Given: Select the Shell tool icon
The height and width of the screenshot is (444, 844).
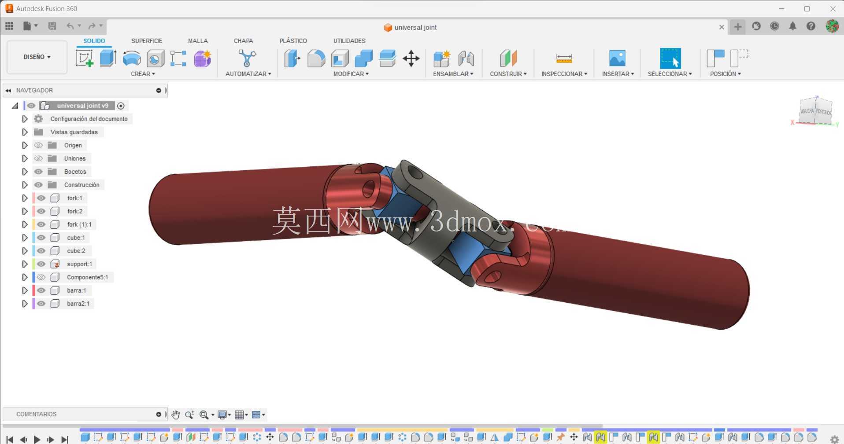Looking at the screenshot, I should pyautogui.click(x=340, y=59).
